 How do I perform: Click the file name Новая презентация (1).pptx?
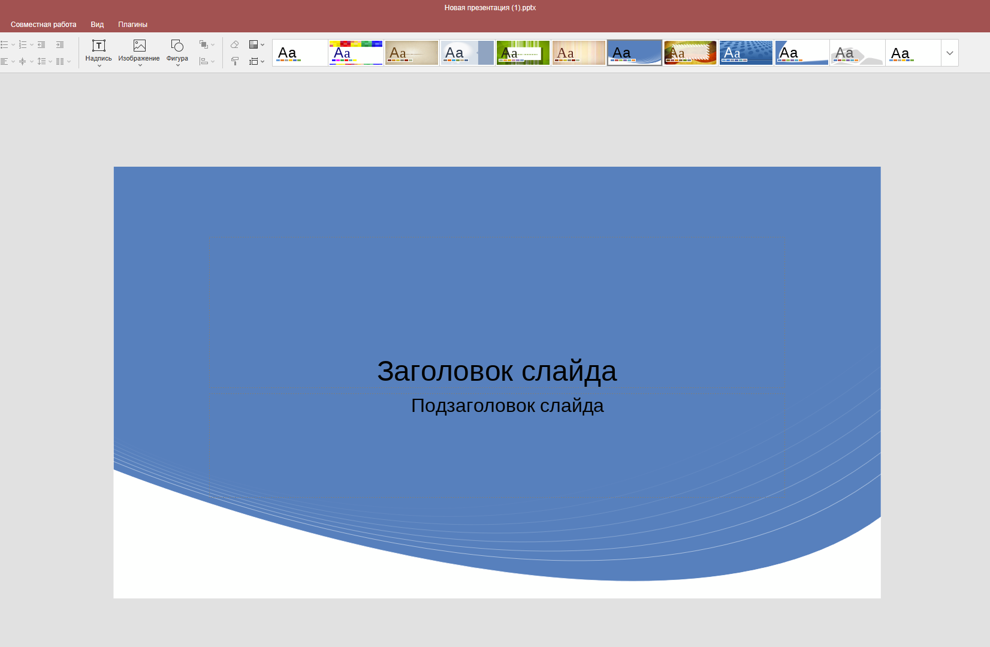pos(490,8)
